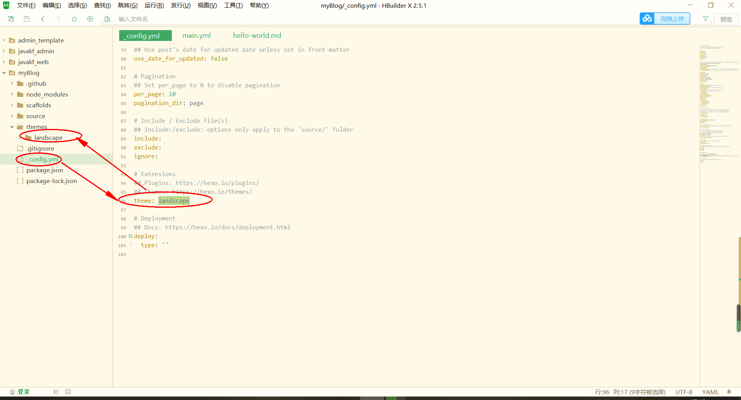This screenshot has width=741, height=400.
Task: Open the 文件(F) menu
Action: point(26,5)
